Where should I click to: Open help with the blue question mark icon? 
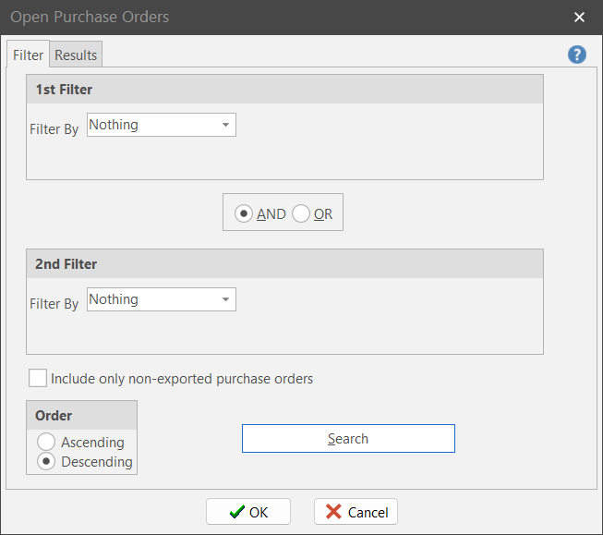tap(577, 55)
